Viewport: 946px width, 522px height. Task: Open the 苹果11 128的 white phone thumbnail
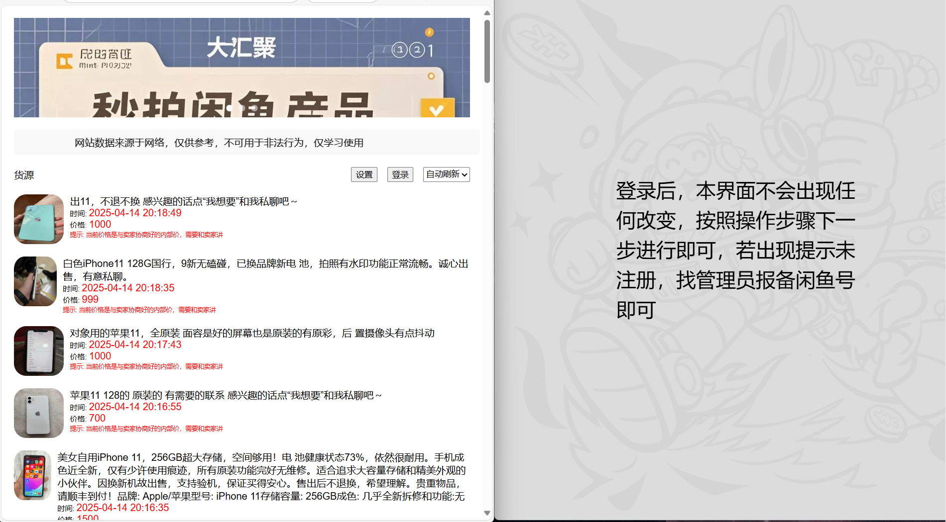(39, 413)
